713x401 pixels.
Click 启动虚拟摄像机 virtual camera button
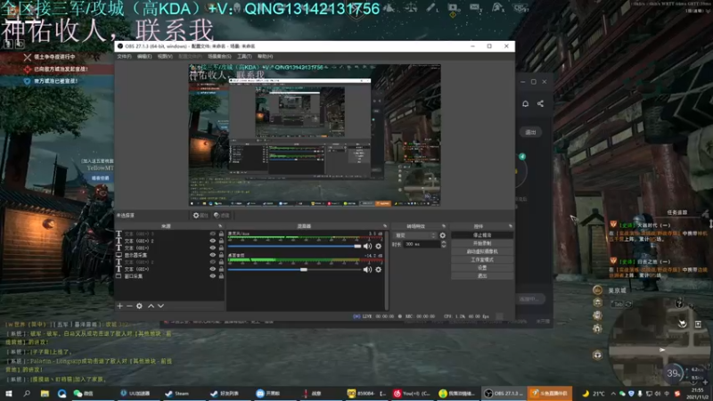pos(482,251)
